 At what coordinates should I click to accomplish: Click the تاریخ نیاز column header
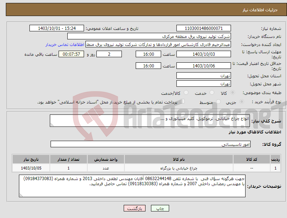pyautogui.click(x=31, y=159)
